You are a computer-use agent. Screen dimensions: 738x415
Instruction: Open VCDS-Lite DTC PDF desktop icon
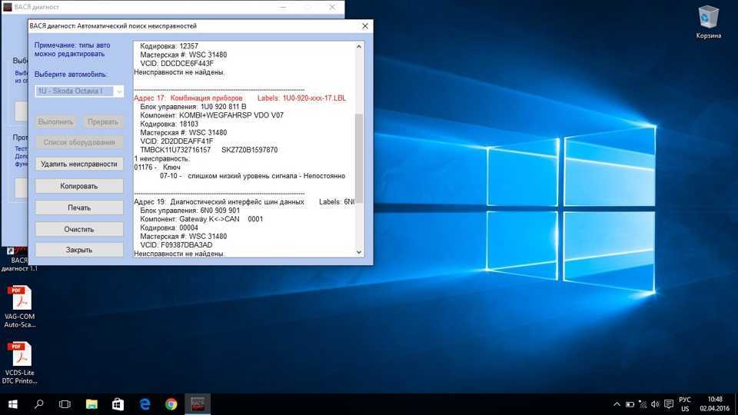tap(19, 357)
